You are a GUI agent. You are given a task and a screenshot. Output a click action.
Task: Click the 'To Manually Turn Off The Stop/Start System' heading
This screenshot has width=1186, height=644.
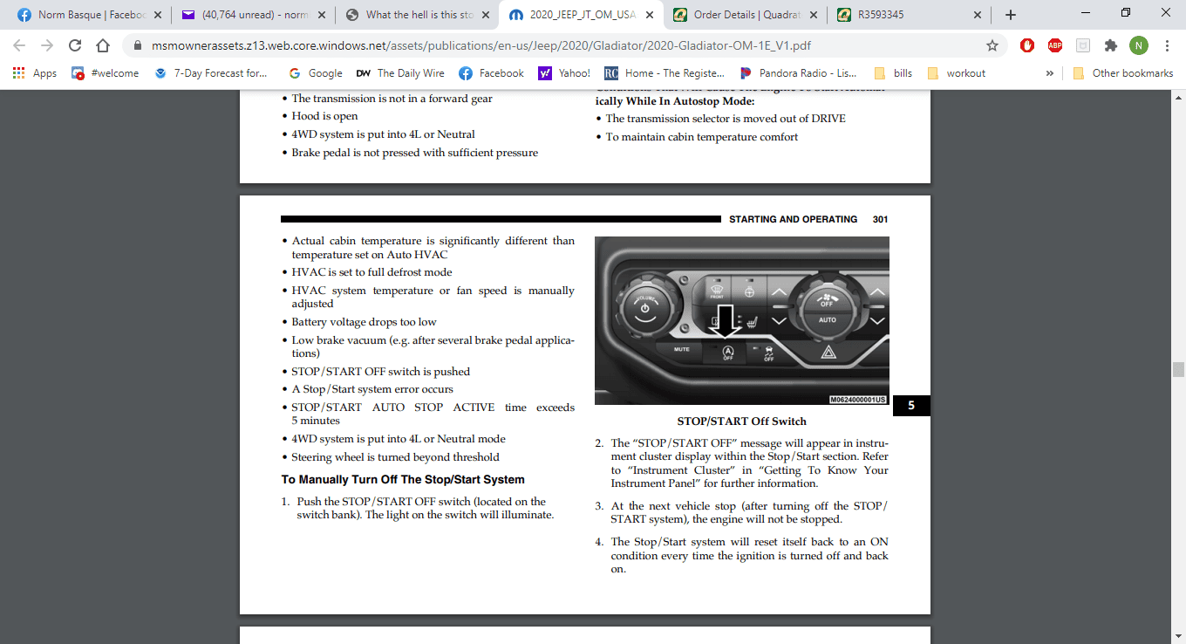403,479
